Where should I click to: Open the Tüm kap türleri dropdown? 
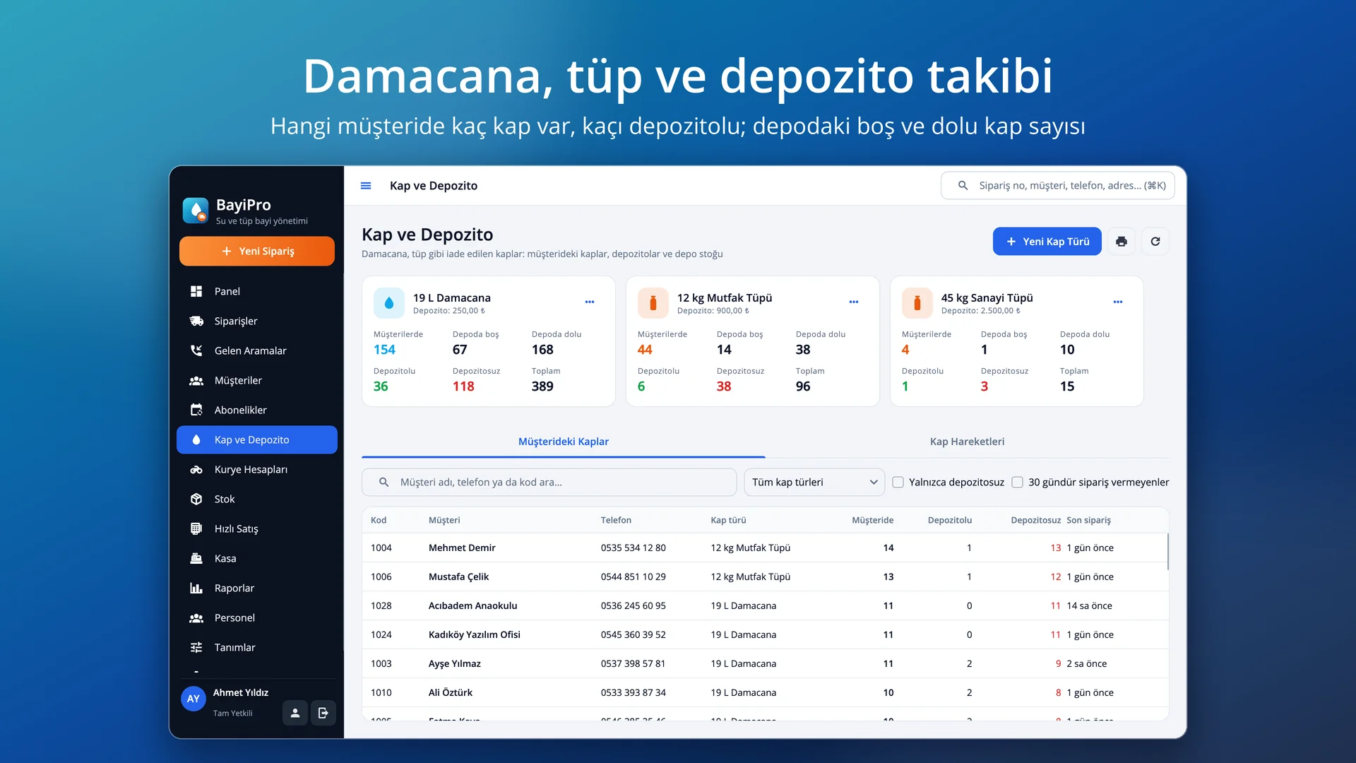point(814,483)
